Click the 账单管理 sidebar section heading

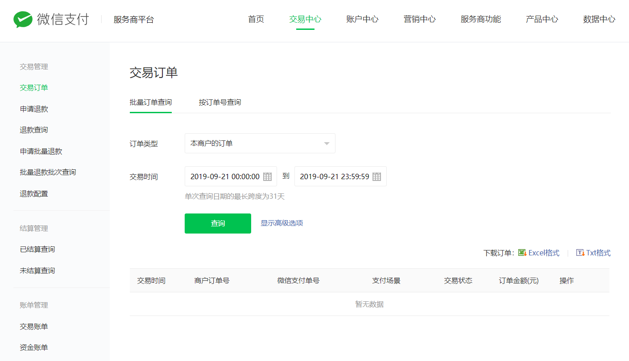point(34,305)
